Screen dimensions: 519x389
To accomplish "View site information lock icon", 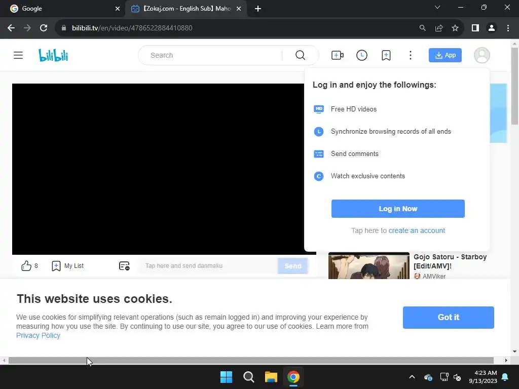I will click(64, 28).
